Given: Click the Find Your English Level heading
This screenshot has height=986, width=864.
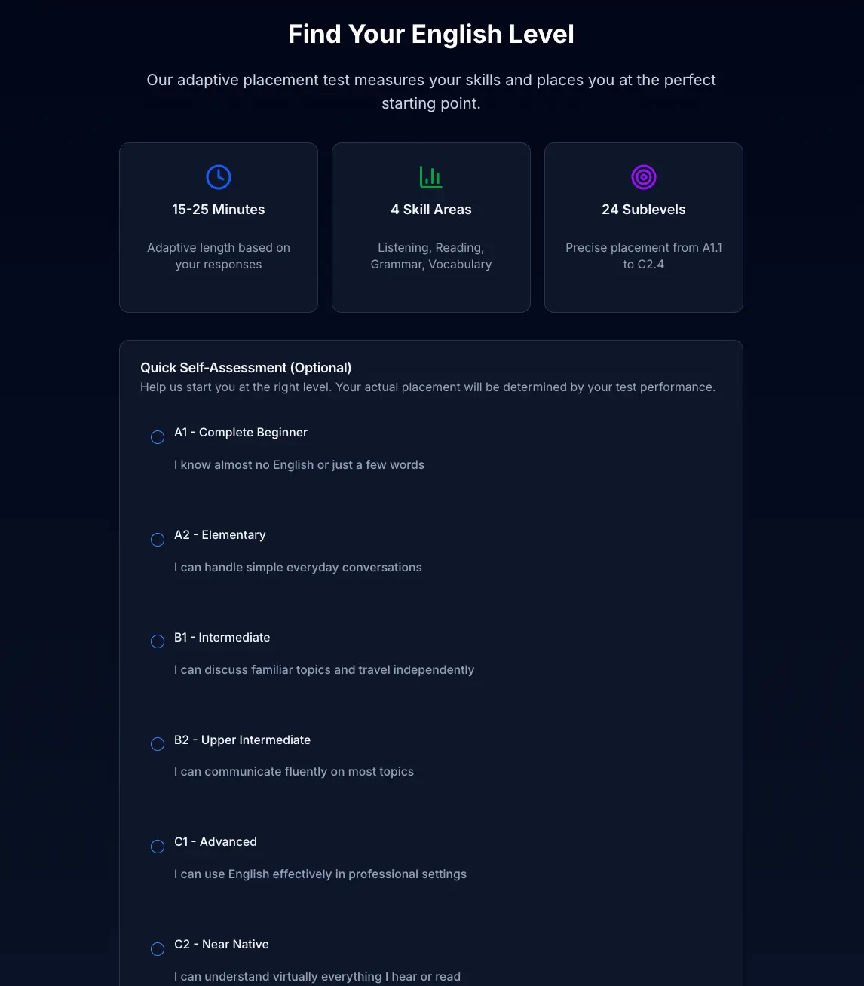Looking at the screenshot, I should 431,35.
